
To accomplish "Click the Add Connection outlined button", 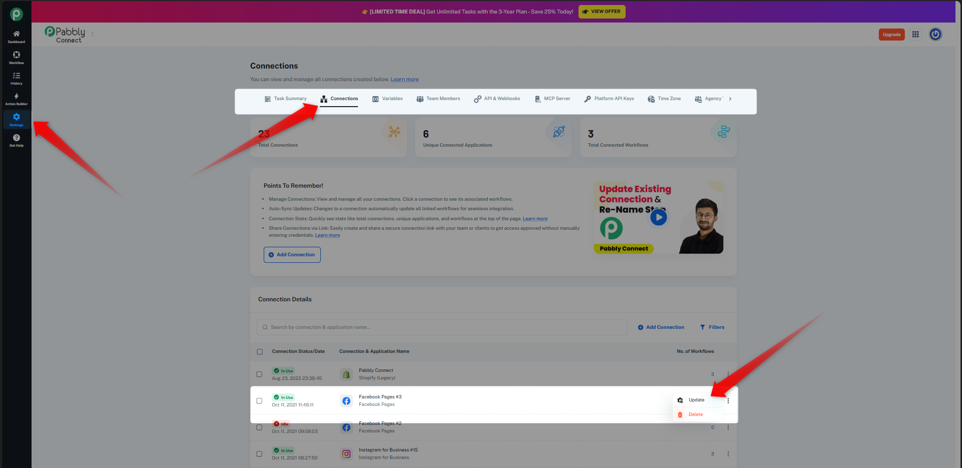I will coord(292,255).
